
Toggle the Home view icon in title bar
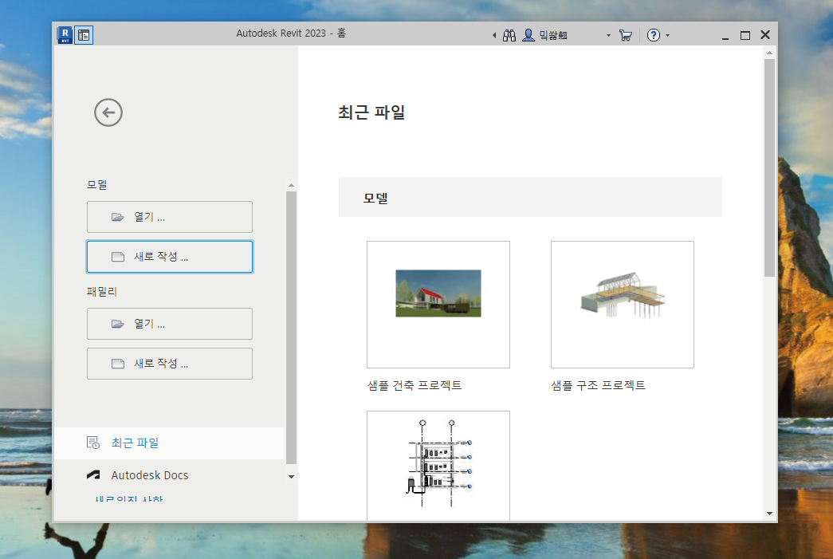(x=84, y=35)
